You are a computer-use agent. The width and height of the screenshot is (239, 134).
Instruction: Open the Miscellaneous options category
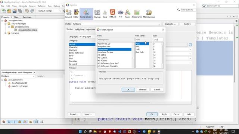pos(149,14)
